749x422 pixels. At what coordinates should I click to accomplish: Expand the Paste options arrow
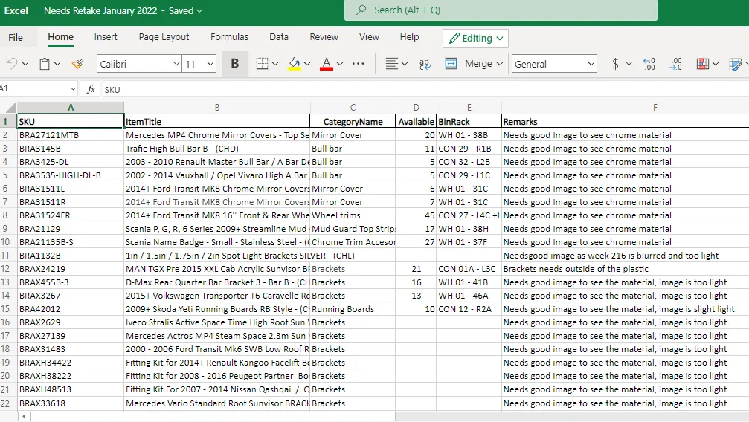pyautogui.click(x=57, y=63)
